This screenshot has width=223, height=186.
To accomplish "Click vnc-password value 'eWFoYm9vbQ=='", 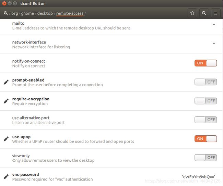I will tap(198, 177).
